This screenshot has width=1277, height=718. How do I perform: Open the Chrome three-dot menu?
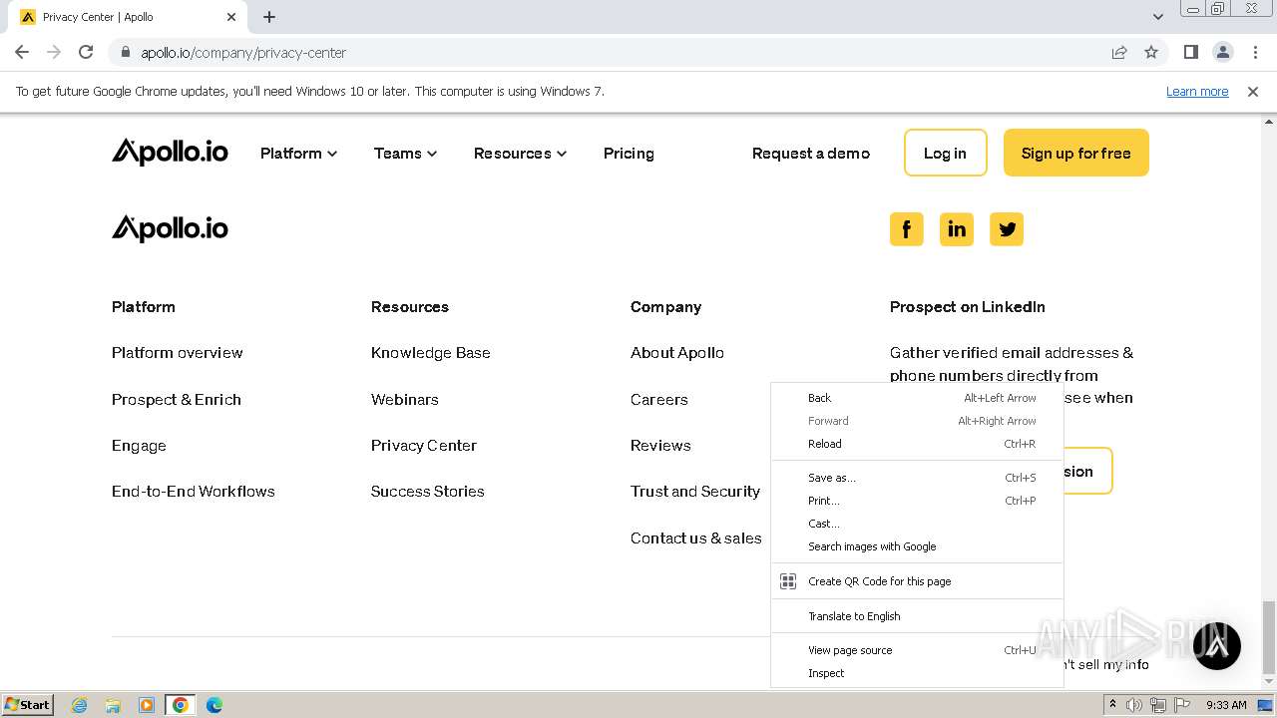(1255, 52)
